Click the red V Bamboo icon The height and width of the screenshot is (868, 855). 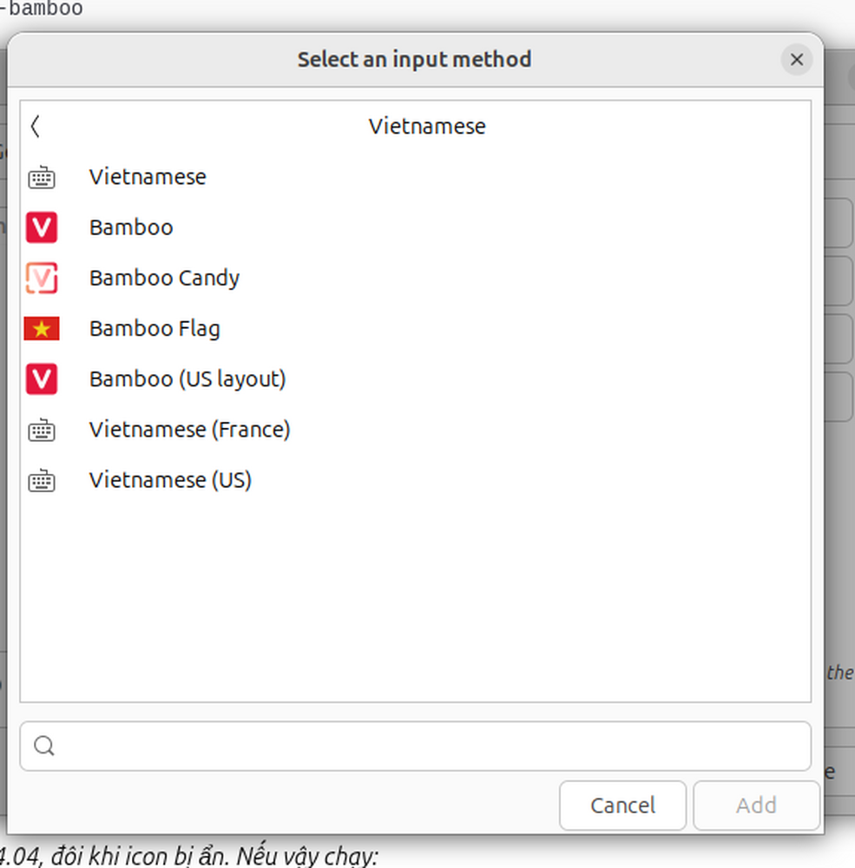tap(42, 228)
